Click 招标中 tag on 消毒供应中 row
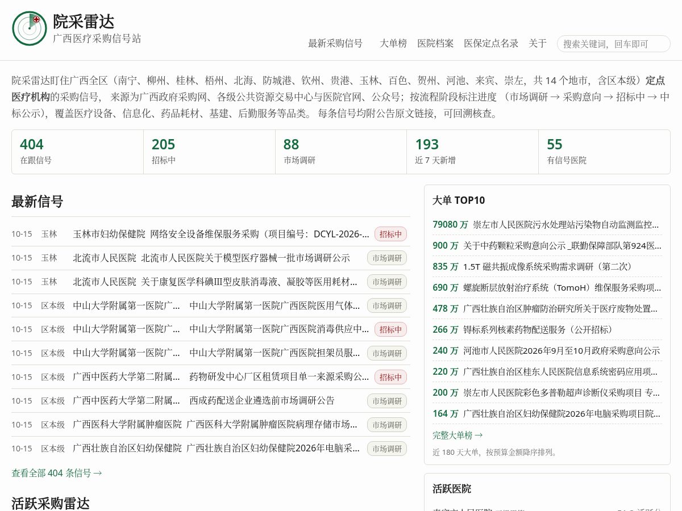 click(x=390, y=329)
